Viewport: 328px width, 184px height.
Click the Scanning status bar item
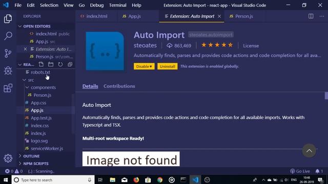tap(41, 171)
